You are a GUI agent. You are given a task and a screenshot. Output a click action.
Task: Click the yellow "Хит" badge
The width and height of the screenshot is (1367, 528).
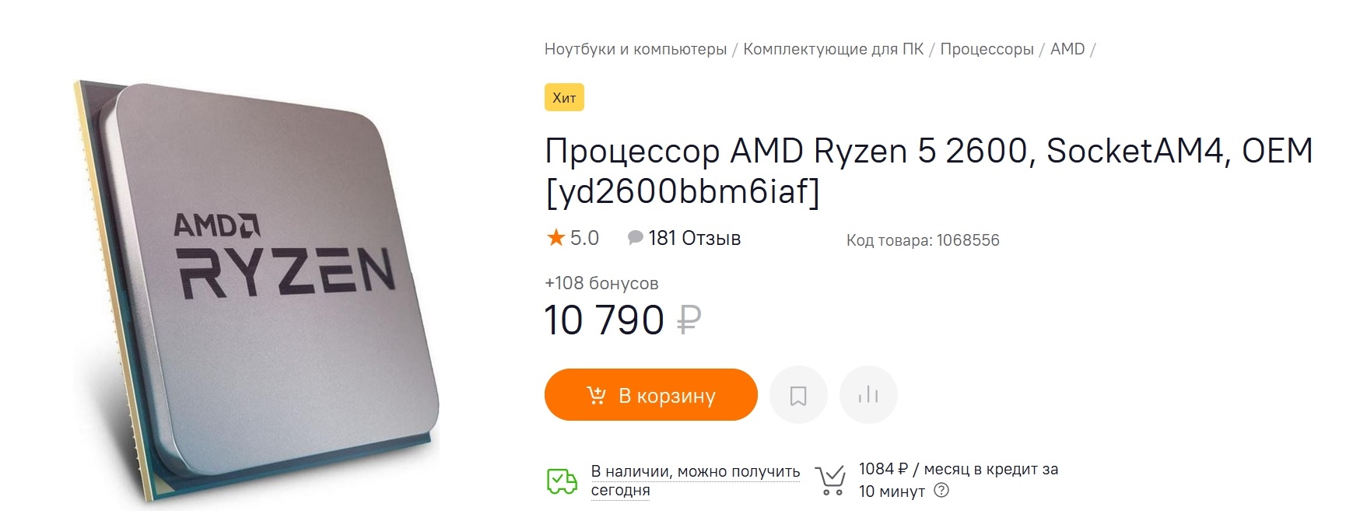[564, 98]
